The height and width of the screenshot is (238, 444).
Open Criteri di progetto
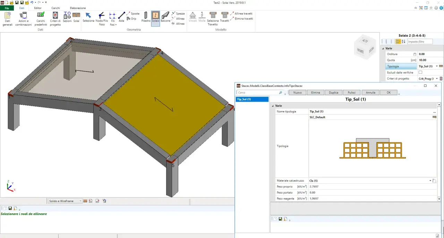pos(55,19)
